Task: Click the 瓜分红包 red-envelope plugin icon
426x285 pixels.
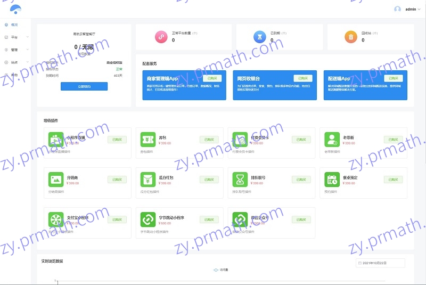Action: coord(148,180)
